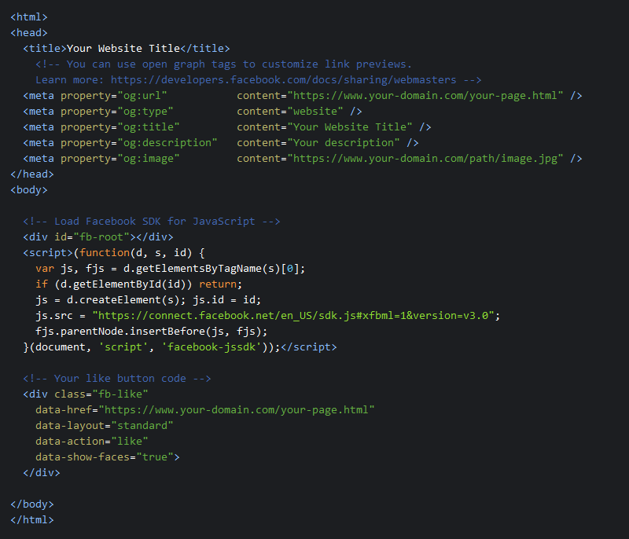The height and width of the screenshot is (539, 629).
Task: Click the connect.facebook.net sdk.js URL string
Action: tap(292, 316)
